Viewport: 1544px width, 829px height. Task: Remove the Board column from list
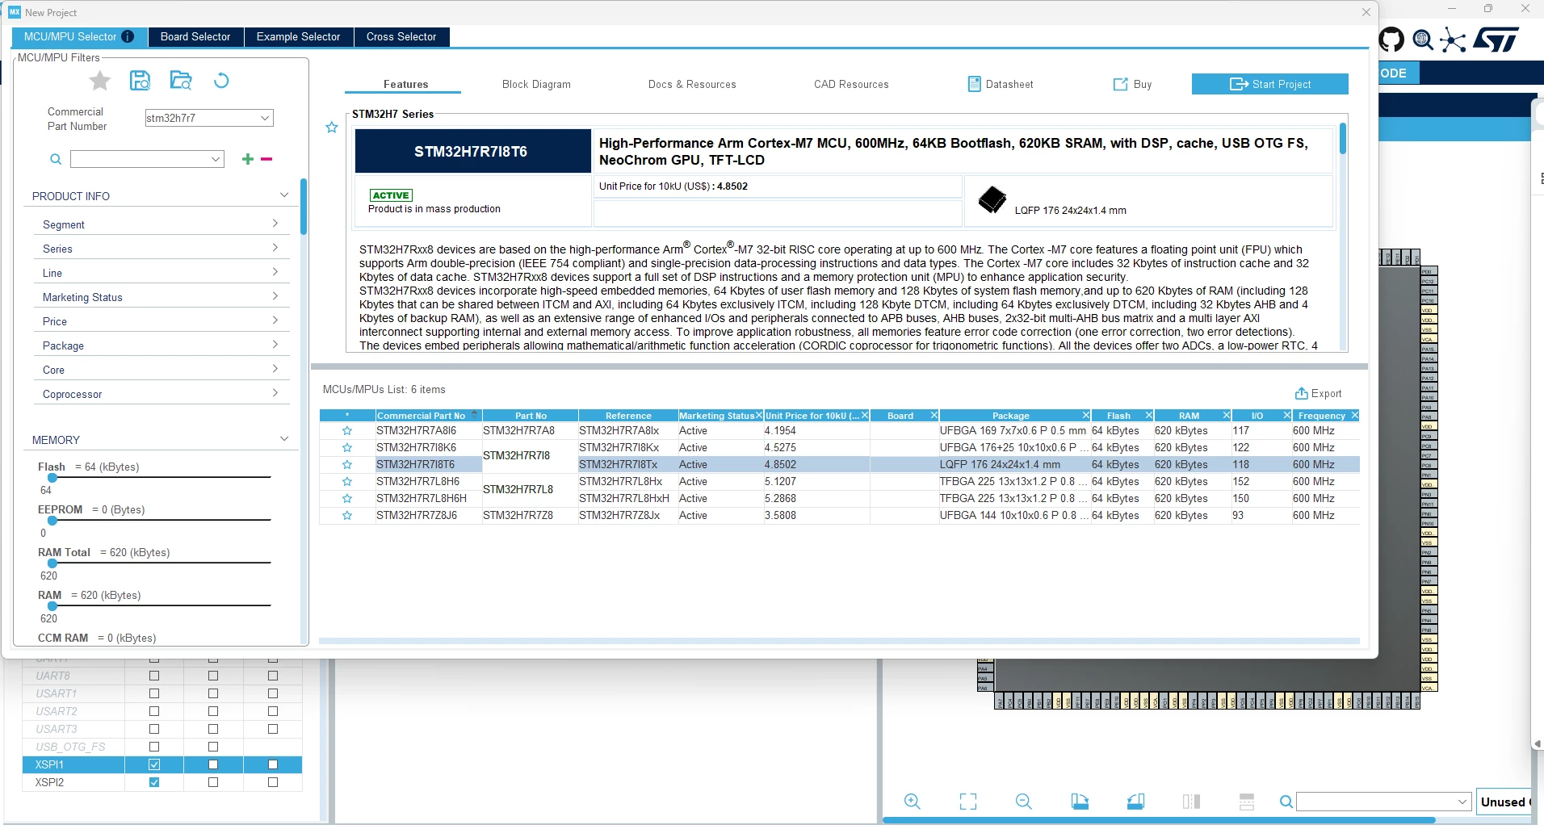pos(934,416)
